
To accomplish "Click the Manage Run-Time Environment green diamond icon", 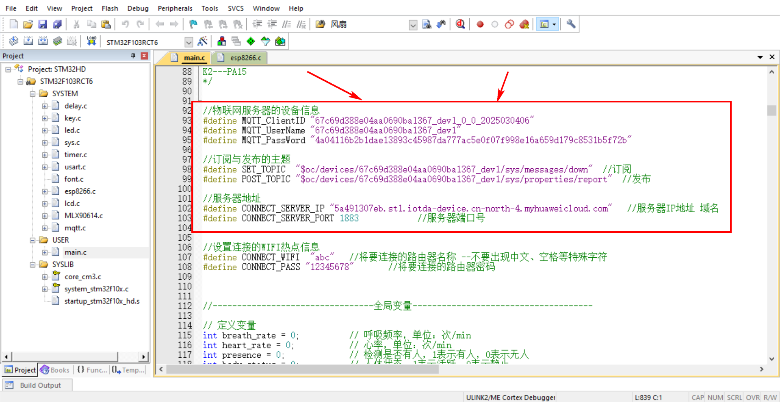I will click(251, 41).
